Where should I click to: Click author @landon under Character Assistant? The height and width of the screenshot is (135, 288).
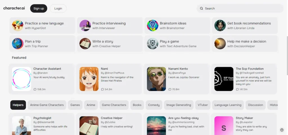click(42, 73)
